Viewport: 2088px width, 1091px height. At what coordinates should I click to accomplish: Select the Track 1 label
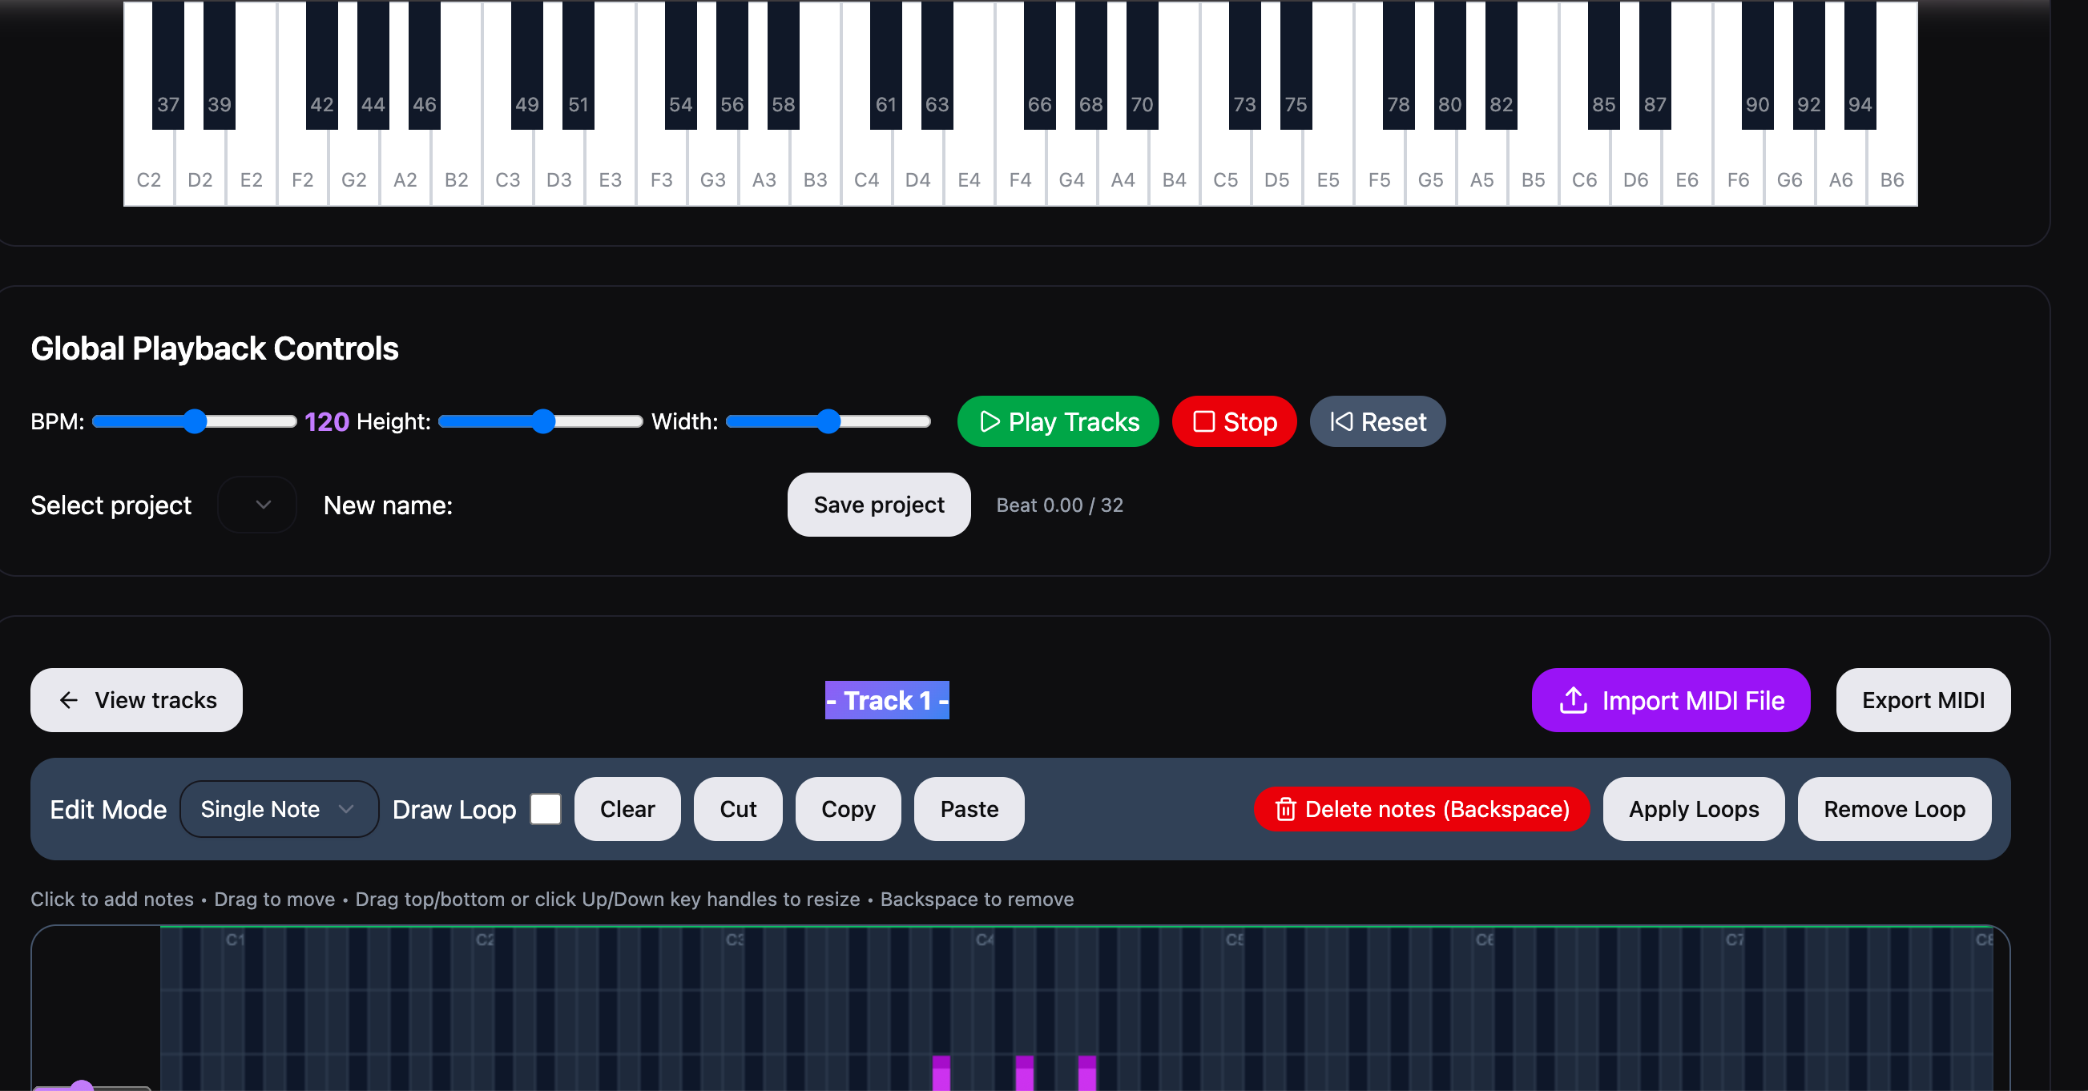(886, 700)
